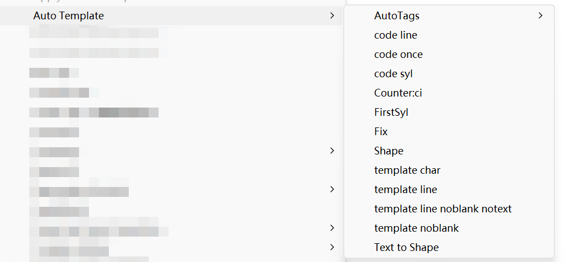Choose 'code once' from the submenu
572x262 pixels.
[x=398, y=54]
